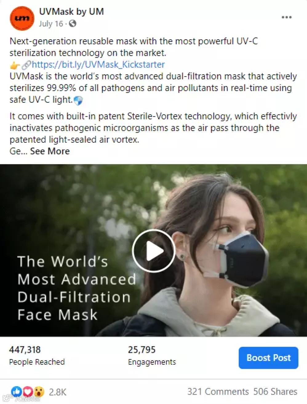Click the blue shield emoji after UV-C light

[78, 100]
